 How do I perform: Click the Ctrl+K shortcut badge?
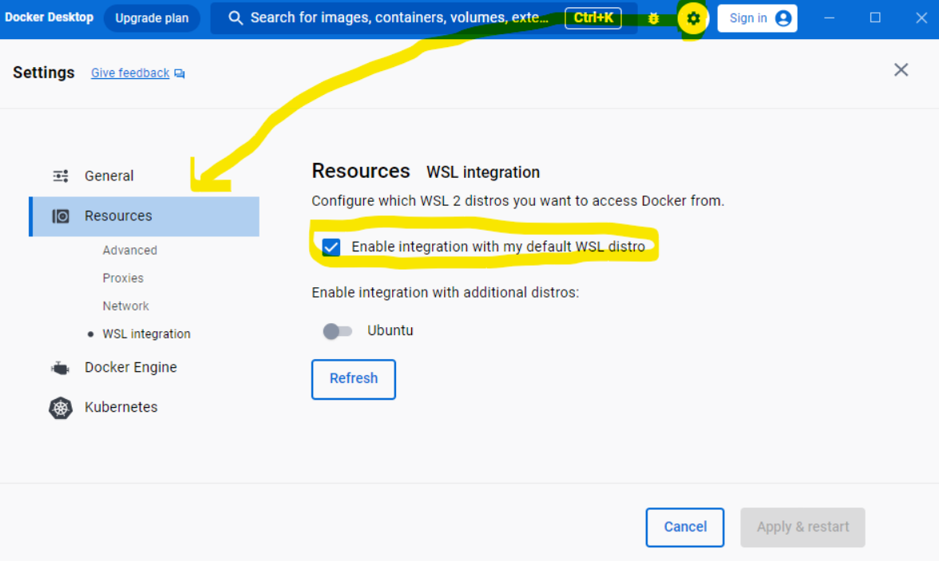click(x=592, y=18)
